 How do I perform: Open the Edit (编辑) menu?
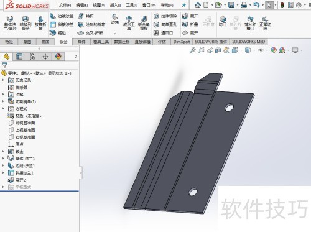(81, 5)
